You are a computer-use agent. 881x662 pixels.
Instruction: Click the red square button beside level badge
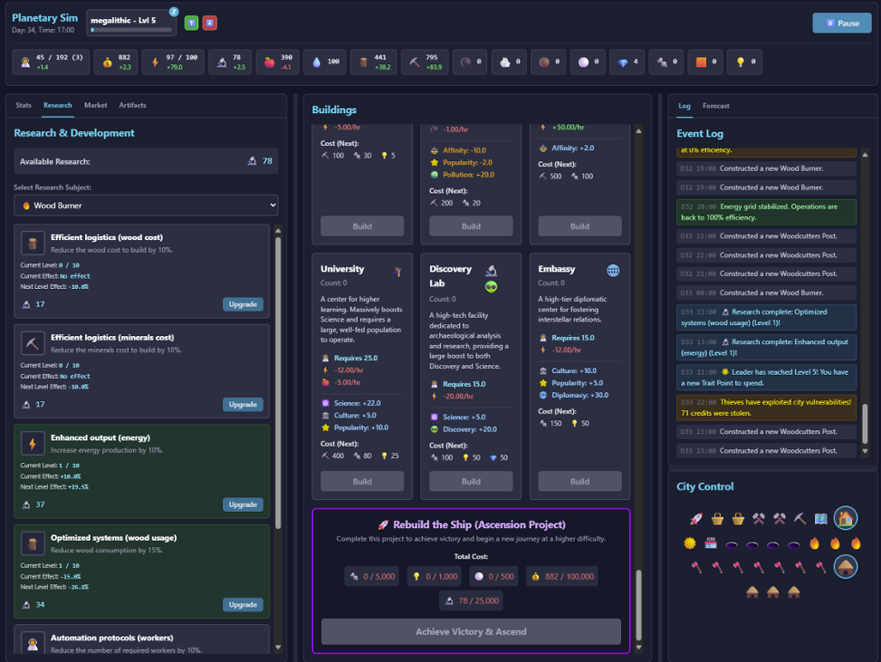(209, 23)
